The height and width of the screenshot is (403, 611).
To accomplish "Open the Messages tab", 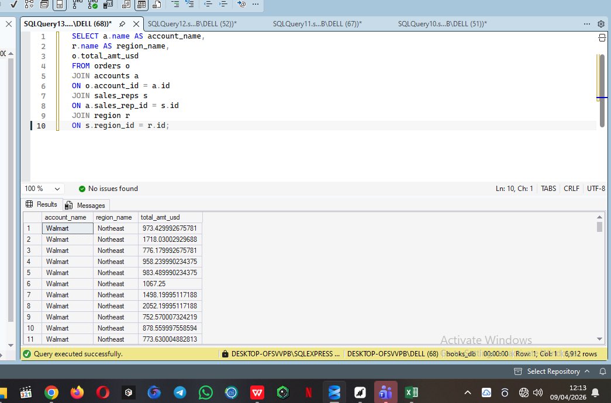I will tap(85, 205).
